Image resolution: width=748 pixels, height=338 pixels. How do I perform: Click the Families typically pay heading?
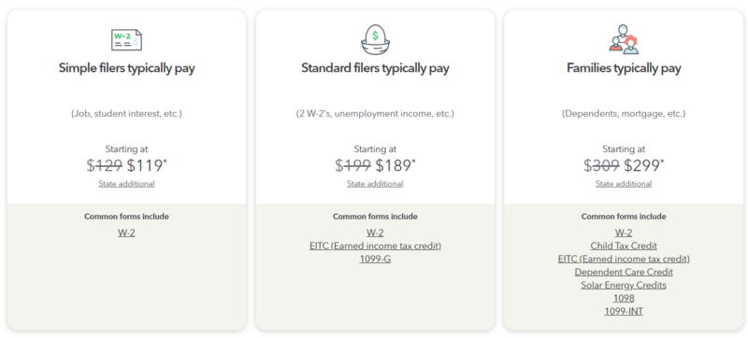[x=624, y=68]
